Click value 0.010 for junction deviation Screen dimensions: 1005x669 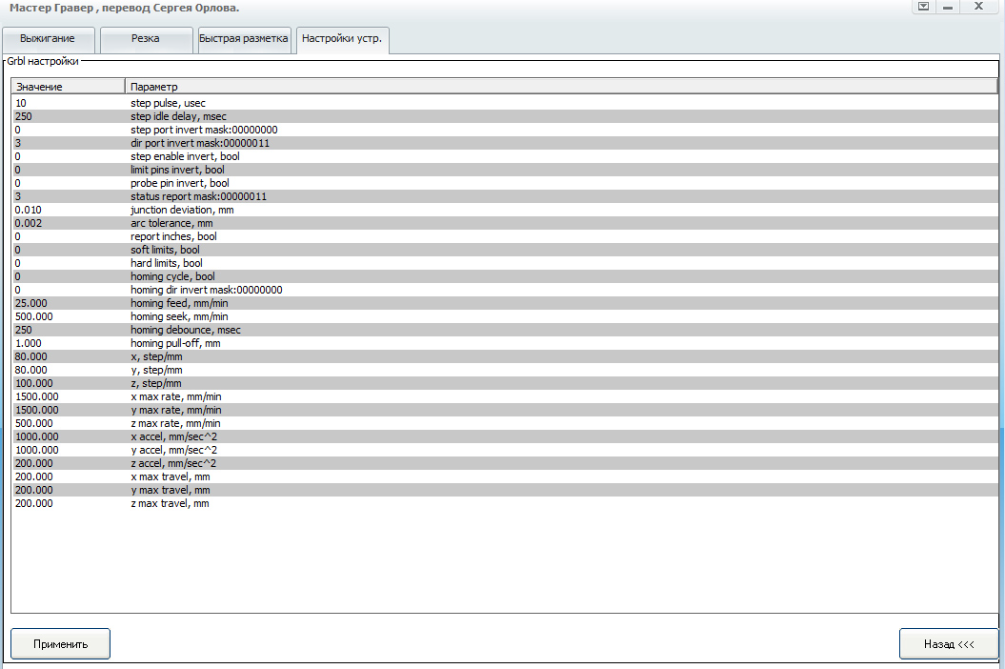(x=29, y=210)
